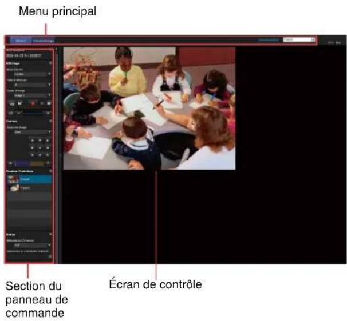The image size is (347, 321).
Task: Select the second preset row
Action: 29,188
